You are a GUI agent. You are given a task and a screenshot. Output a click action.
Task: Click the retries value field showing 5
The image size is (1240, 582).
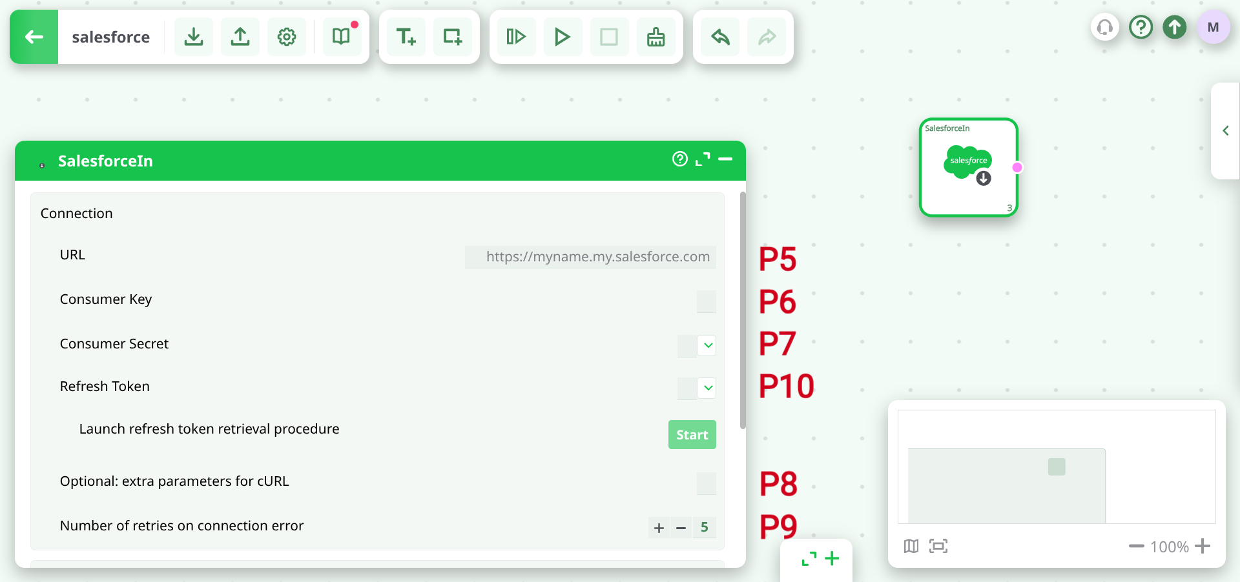pyautogui.click(x=705, y=528)
